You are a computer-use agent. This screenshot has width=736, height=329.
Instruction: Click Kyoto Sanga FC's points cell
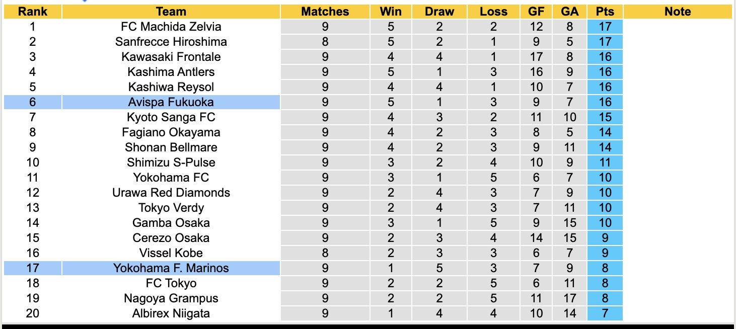[x=605, y=117]
